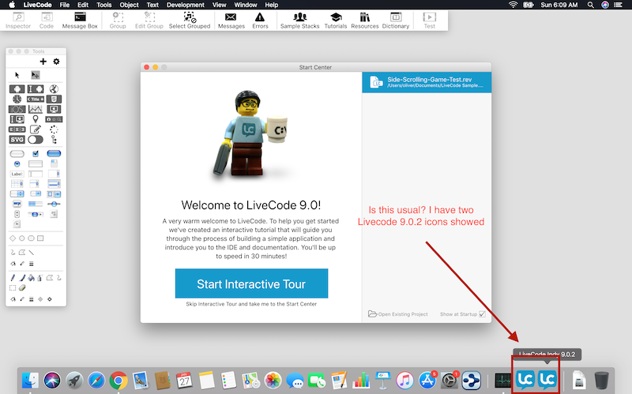Viewport: 632px width, 394px height.
Task: Click the Test toolbar button
Action: coord(429,21)
